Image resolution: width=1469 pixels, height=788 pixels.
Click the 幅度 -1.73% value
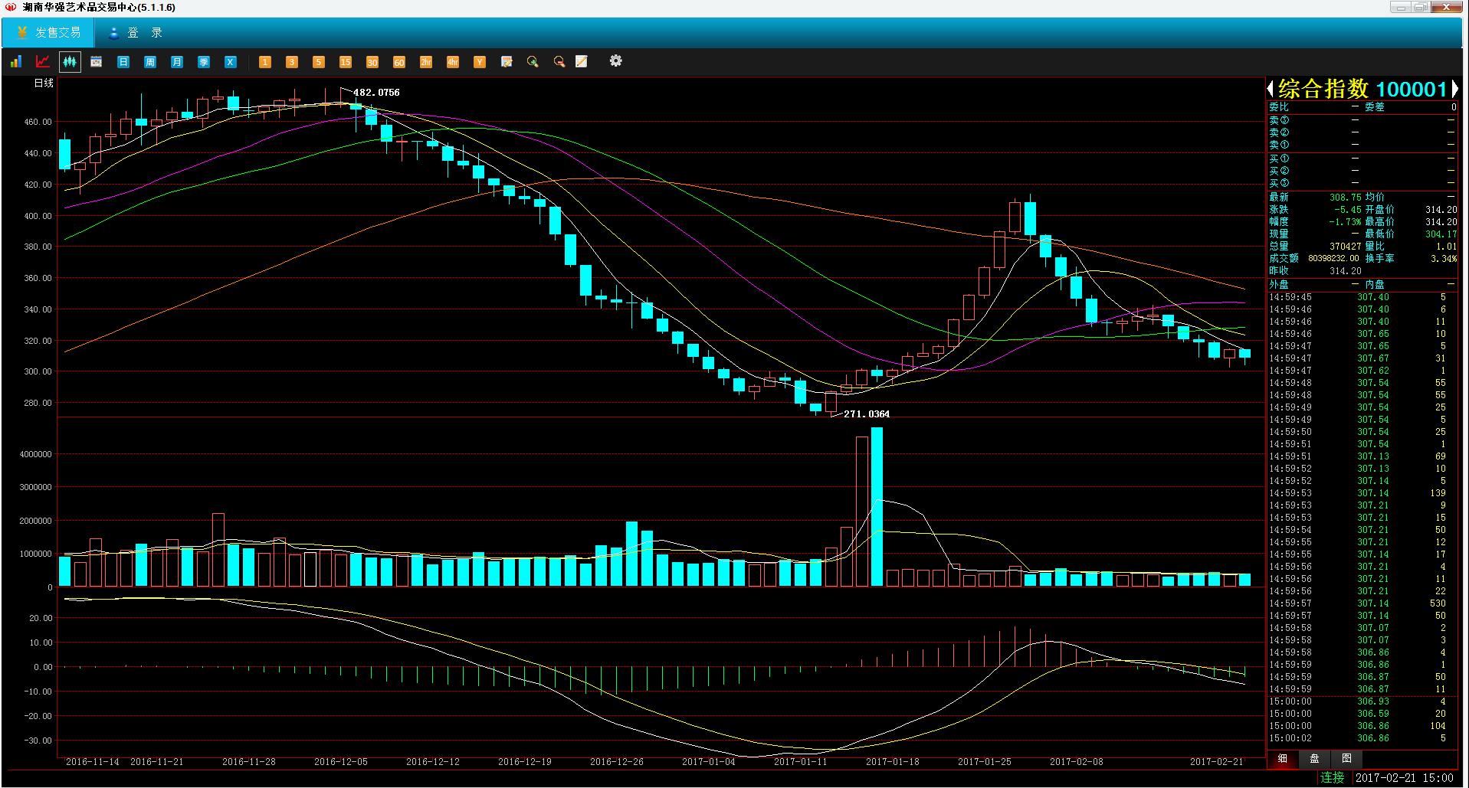1345,222
